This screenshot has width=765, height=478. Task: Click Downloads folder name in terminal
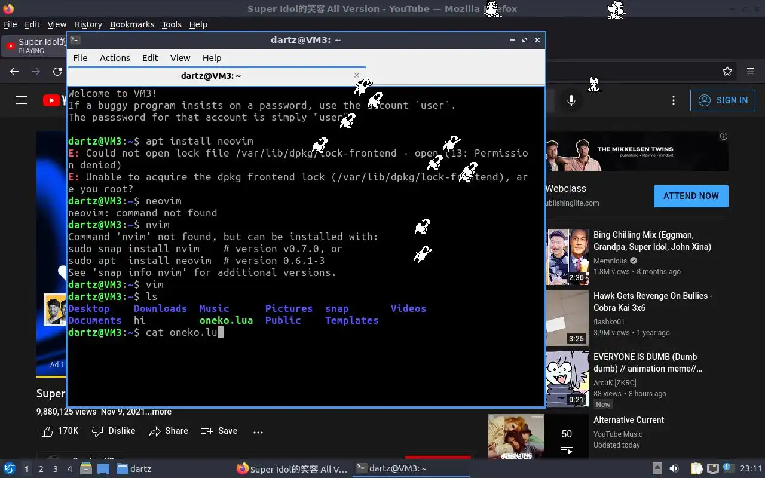[160, 308]
